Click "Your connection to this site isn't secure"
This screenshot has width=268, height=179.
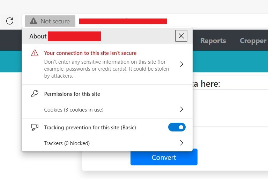click(x=90, y=53)
